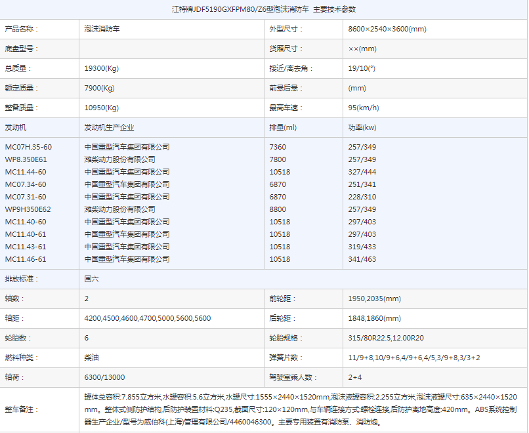The width and height of the screenshot is (529, 433).
Task: Click the top speed value 95(km/h)
Action: tap(364, 108)
